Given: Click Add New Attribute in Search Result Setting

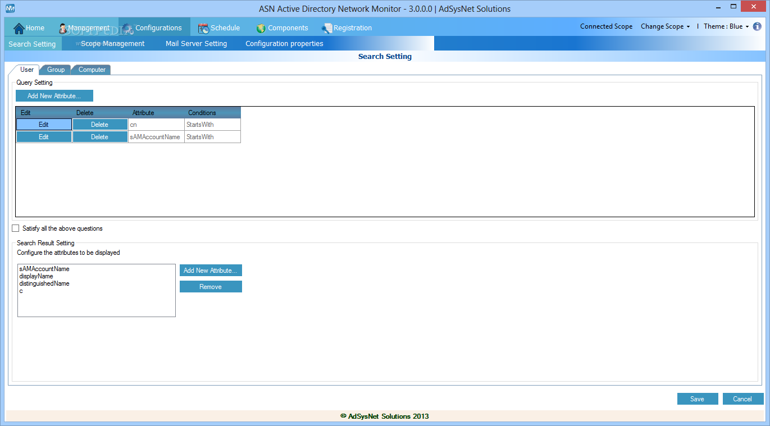Looking at the screenshot, I should pyautogui.click(x=211, y=271).
